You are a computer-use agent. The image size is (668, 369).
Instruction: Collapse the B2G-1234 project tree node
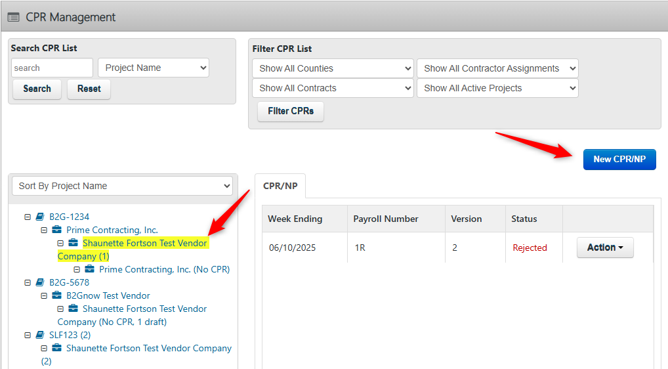click(28, 217)
